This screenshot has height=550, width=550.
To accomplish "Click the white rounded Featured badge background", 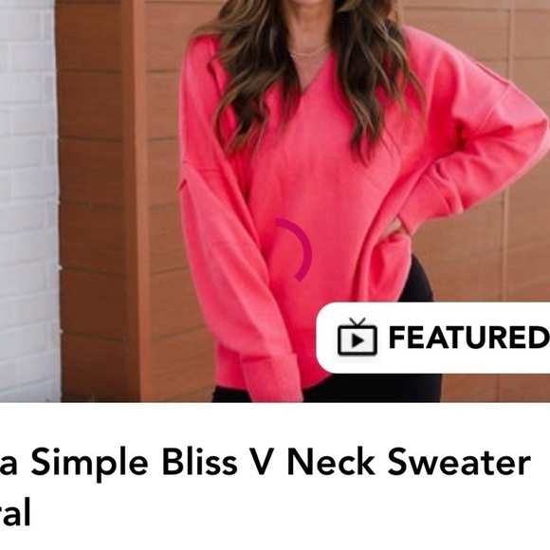I will [432, 338].
